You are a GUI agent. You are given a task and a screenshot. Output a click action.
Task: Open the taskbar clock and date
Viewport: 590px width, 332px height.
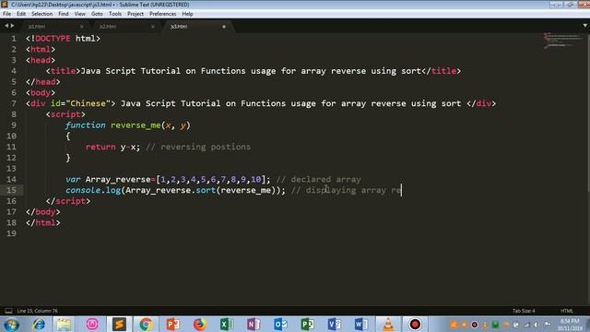[570, 325]
